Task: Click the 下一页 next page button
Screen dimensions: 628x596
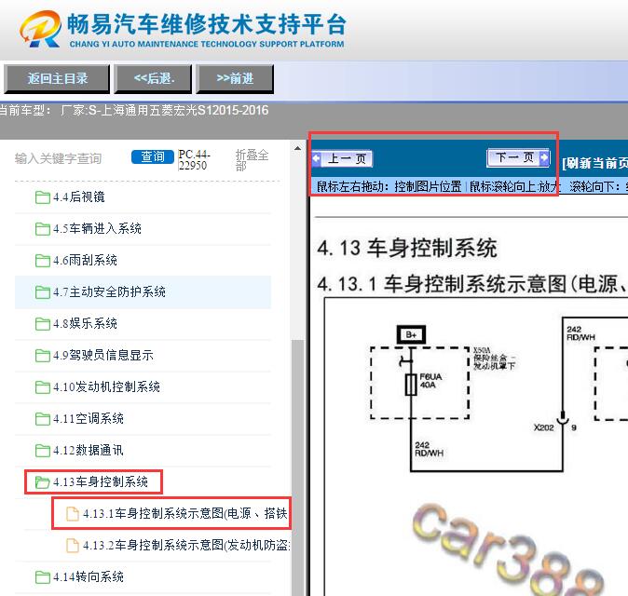Action: [x=518, y=157]
